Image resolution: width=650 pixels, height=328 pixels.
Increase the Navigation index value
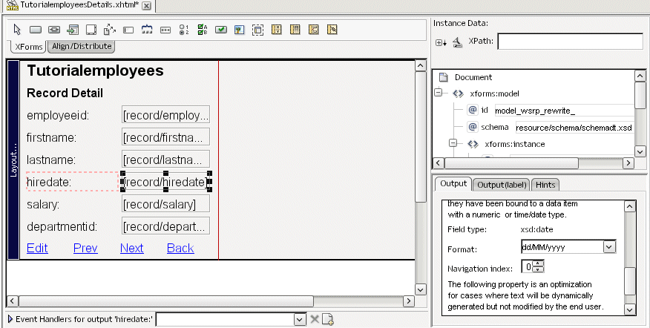point(538,263)
